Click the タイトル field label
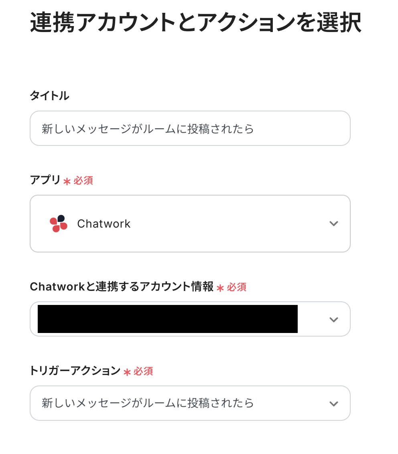 click(49, 96)
